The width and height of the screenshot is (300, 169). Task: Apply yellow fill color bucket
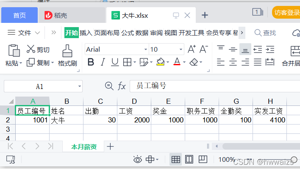tap(160, 62)
